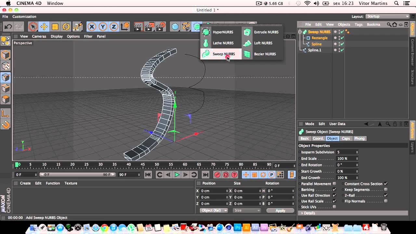
Task: Toggle the Autokeying red button
Action: (226, 175)
